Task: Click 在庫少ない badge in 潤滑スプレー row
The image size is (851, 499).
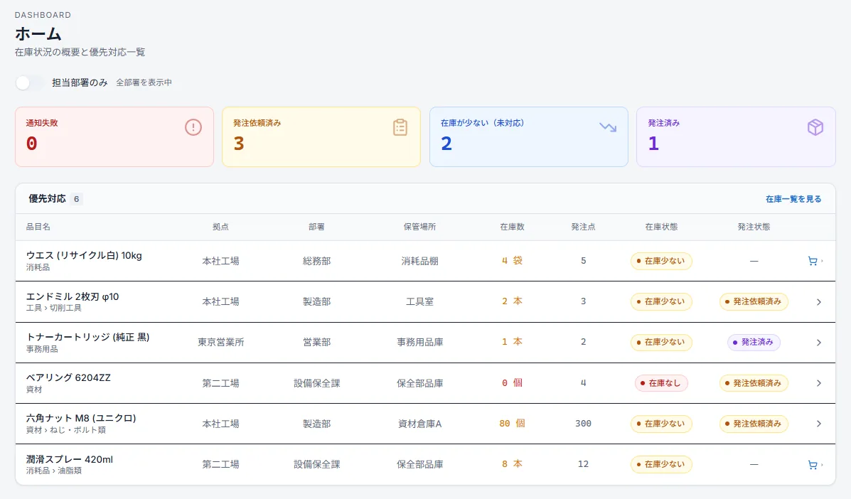Action: [x=661, y=464]
